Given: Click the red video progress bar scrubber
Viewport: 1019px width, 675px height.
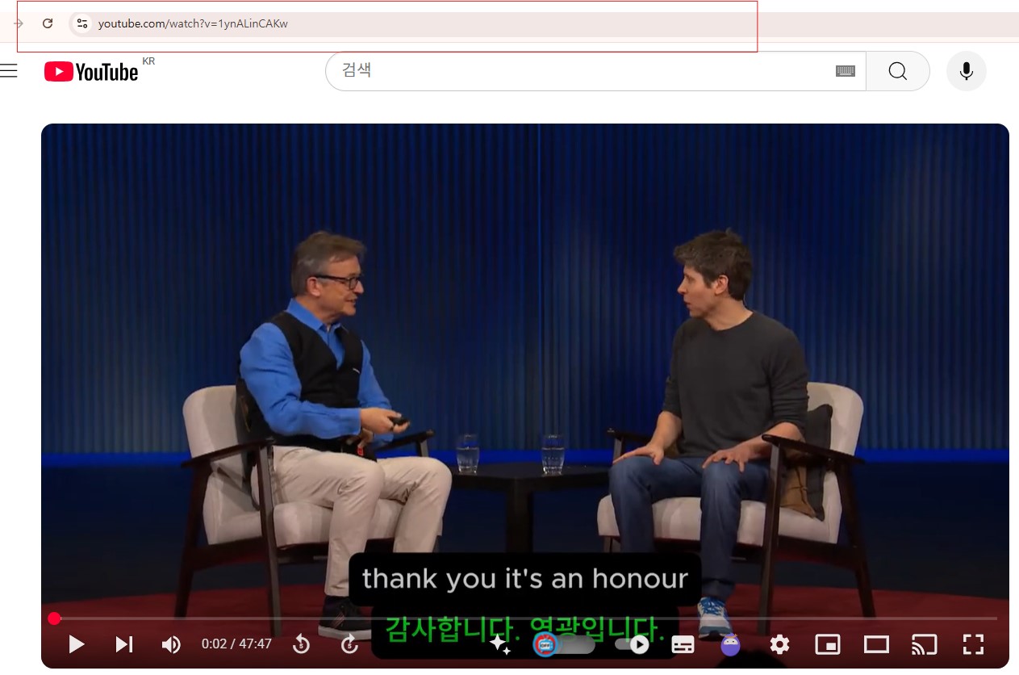Looking at the screenshot, I should (x=54, y=618).
